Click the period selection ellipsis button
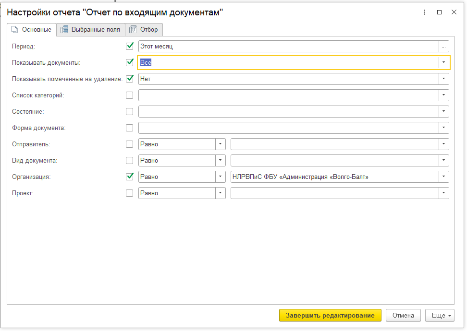Screen dimensions: 467x331 tap(444, 47)
